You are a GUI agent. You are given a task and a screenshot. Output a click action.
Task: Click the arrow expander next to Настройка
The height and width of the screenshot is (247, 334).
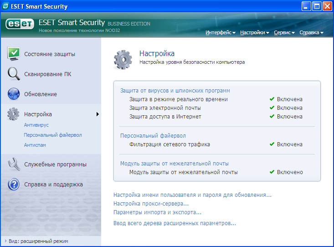pos(98,114)
